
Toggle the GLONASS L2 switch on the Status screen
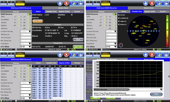(29, 19)
